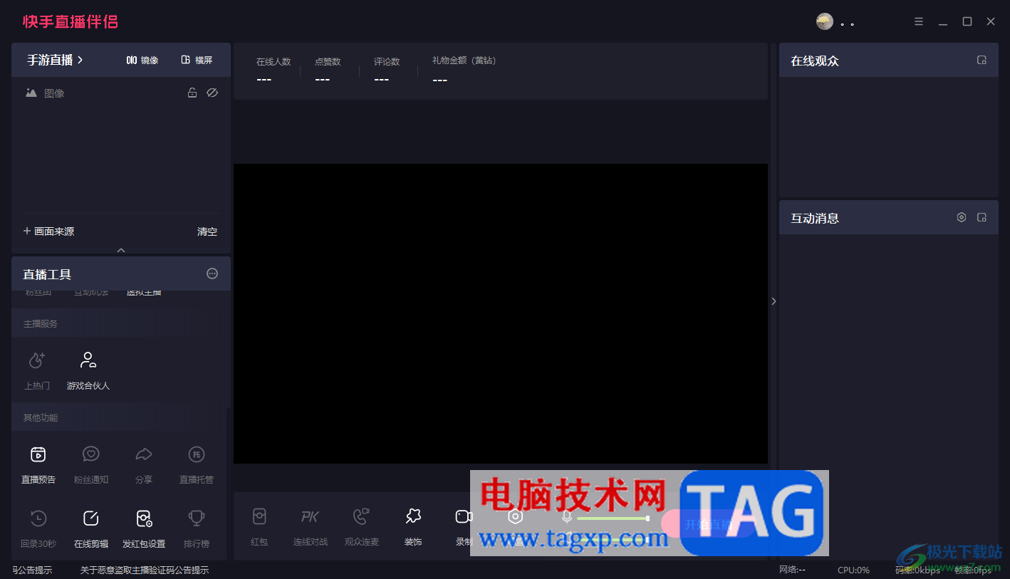Pop out the 互动消息 panel
Viewport: 1010px width, 579px height.
982,217
